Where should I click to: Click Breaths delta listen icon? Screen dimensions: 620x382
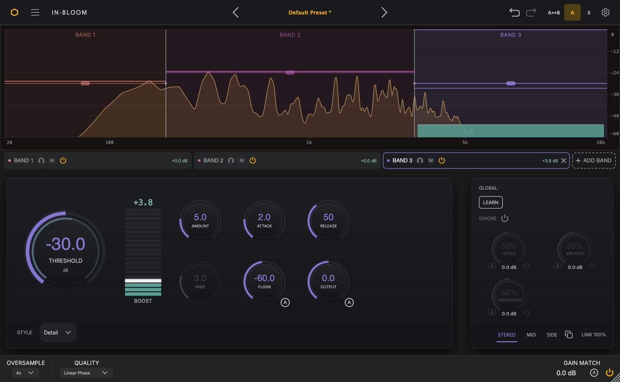coord(558,266)
